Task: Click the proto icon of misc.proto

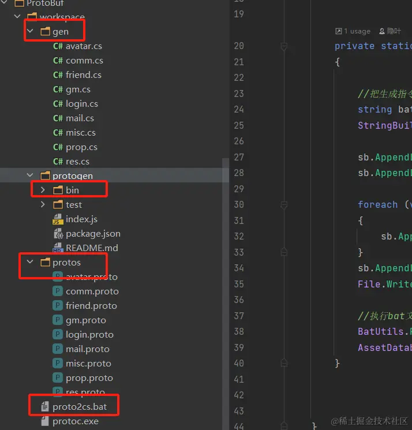Action: click(58, 363)
